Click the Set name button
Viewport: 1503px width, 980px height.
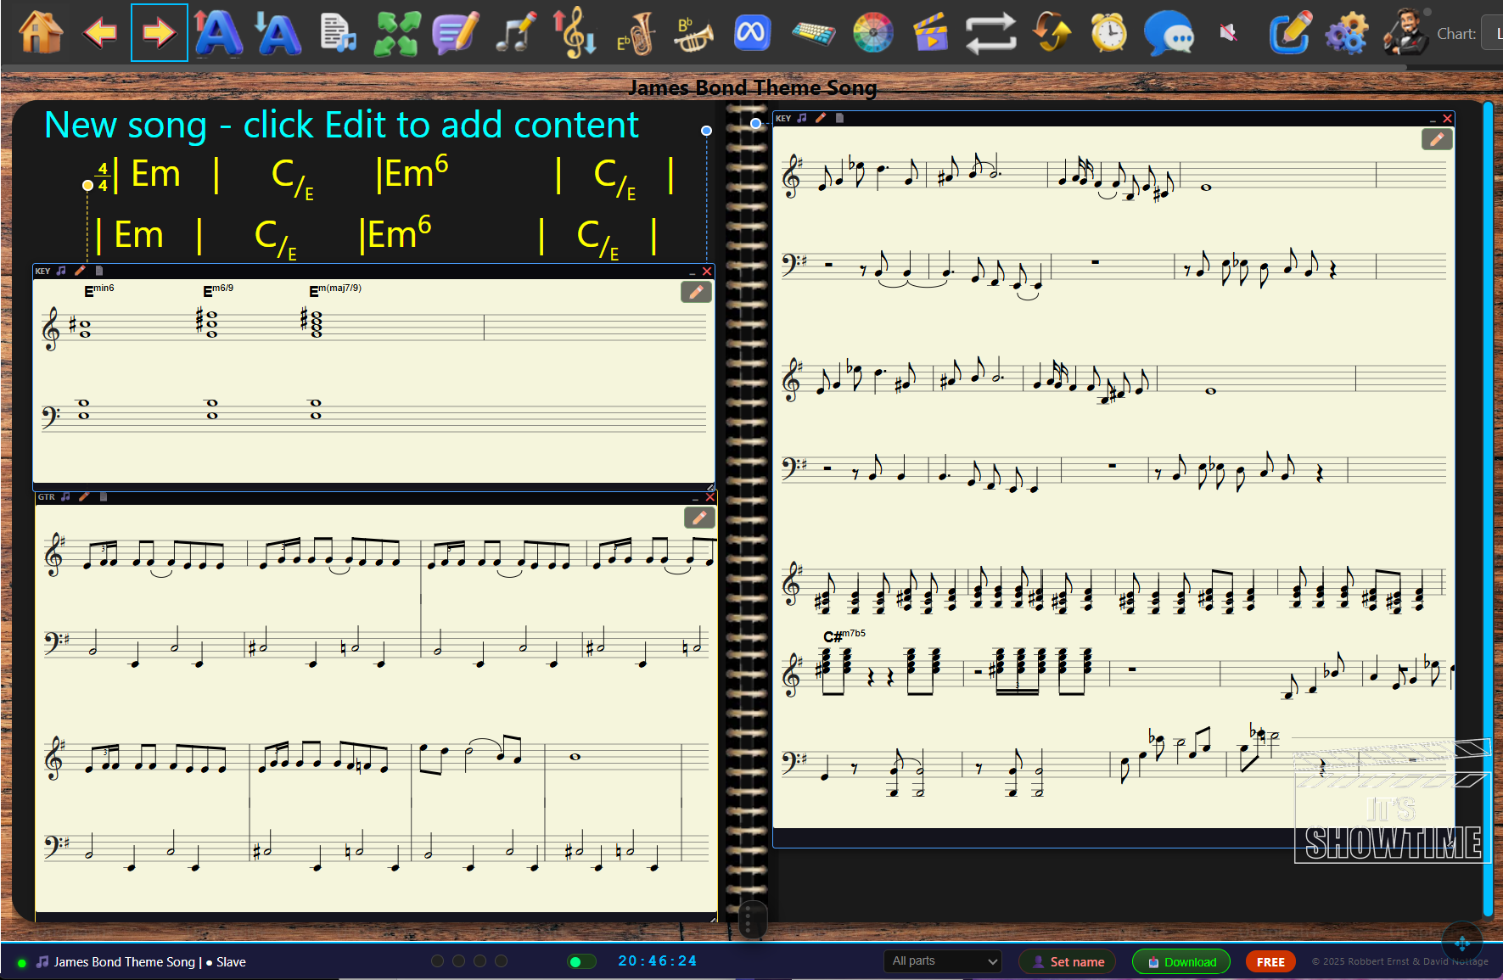point(1068,961)
